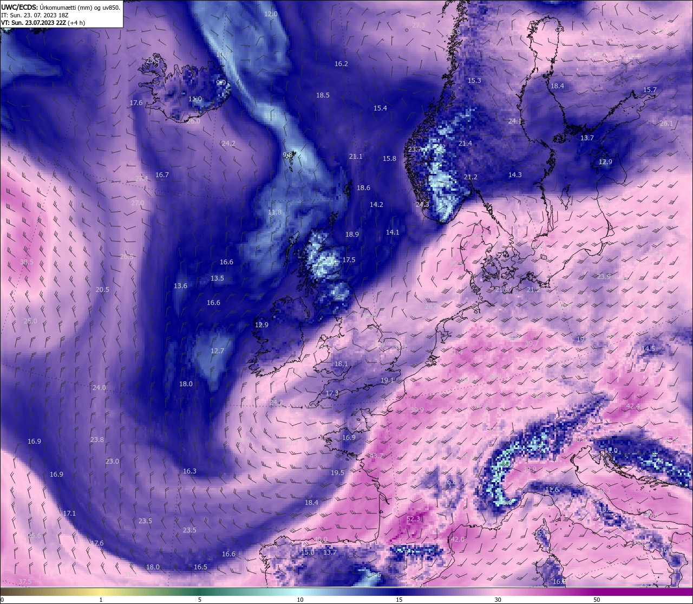Click the 37.5 value at bottom-left corner
The image size is (693, 604).
click(x=25, y=581)
